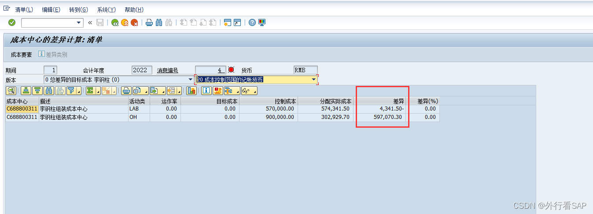Screen dimensions: 593x214
Task: Click the 4,341.50- variance cell
Action: (x=379, y=109)
